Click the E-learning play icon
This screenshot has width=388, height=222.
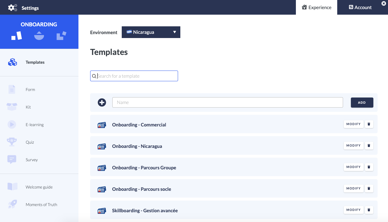pos(12,124)
